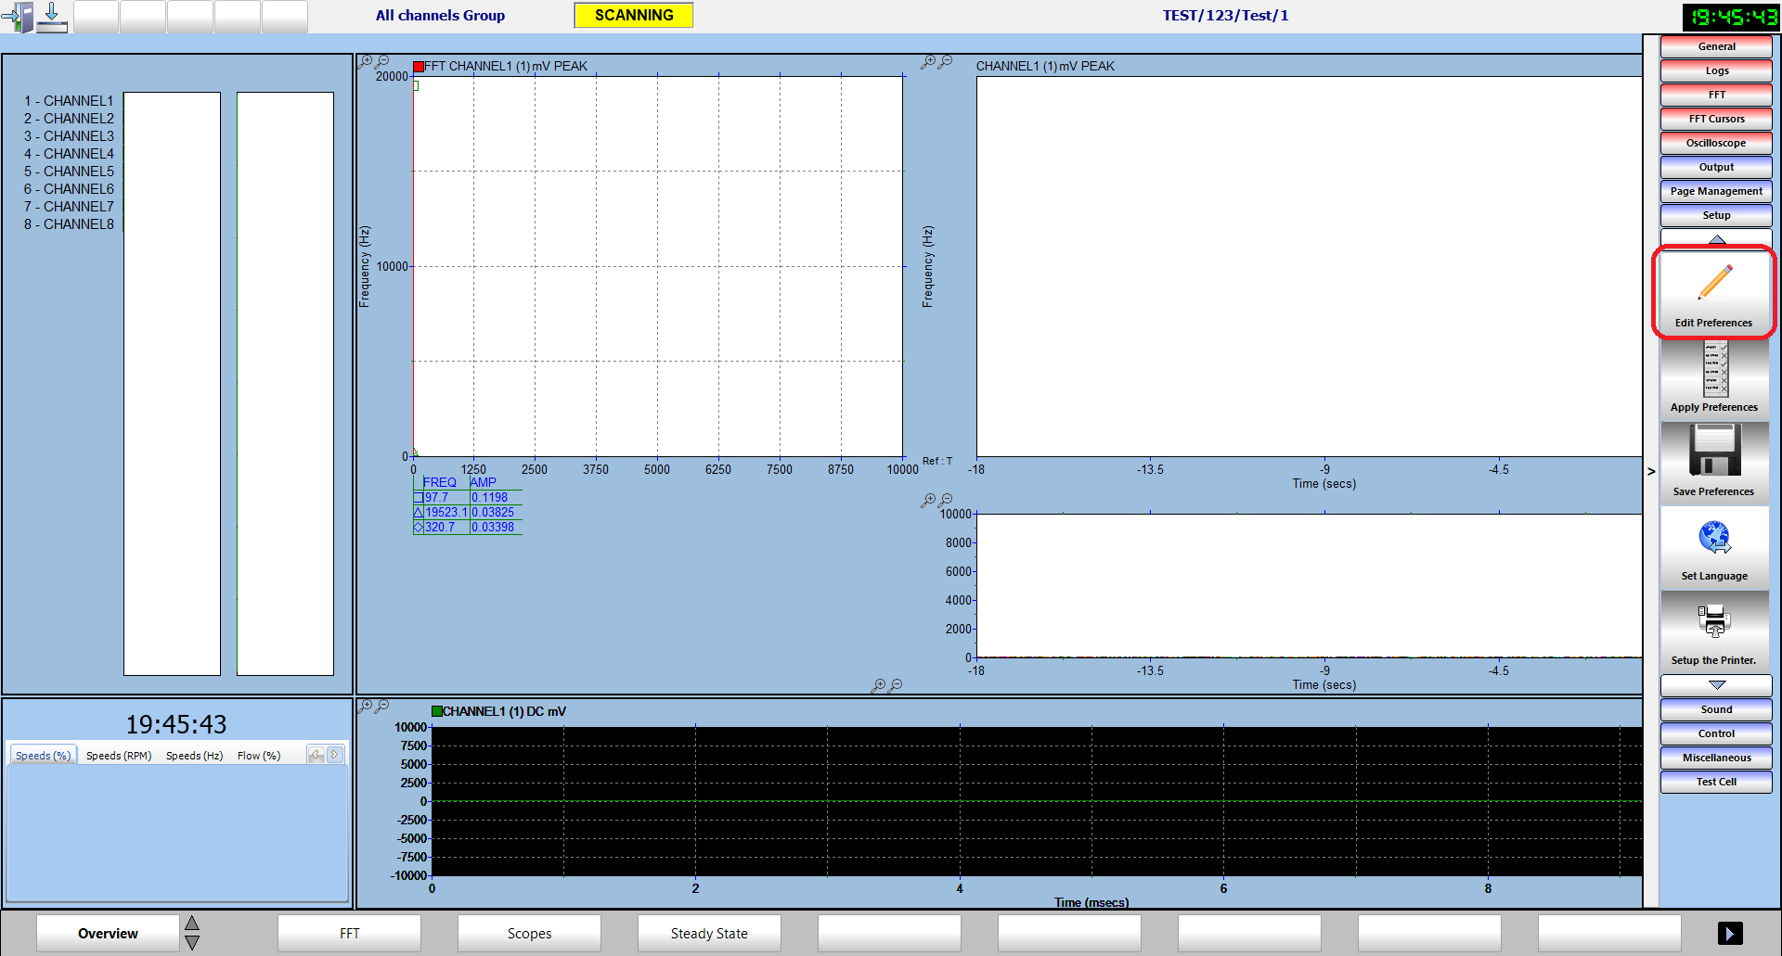Switch to the Speeds (%) tab
Screen dimensions: 1782x956
click(x=43, y=756)
